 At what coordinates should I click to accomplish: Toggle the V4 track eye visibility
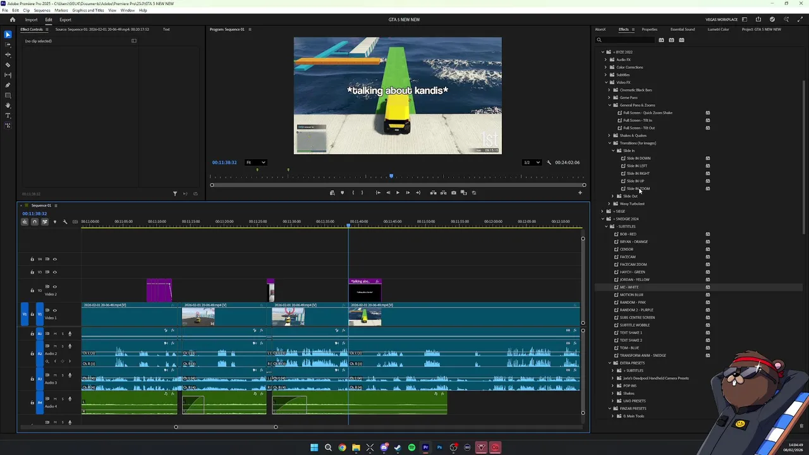[x=54, y=259]
